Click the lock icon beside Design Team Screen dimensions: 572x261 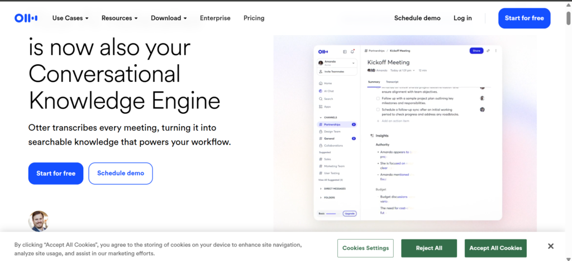[321, 132]
